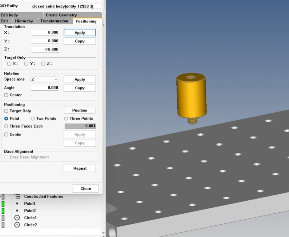Switch to the Transformation tab
This screenshot has height=237, width=289.
pyautogui.click(x=54, y=21)
